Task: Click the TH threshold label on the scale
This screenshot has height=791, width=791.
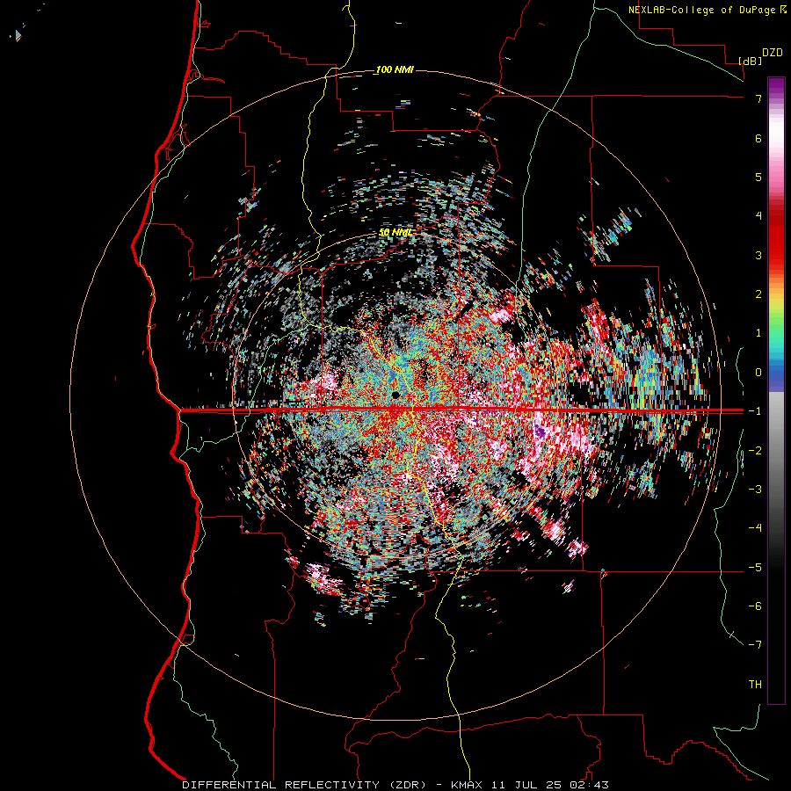Action: [x=755, y=685]
